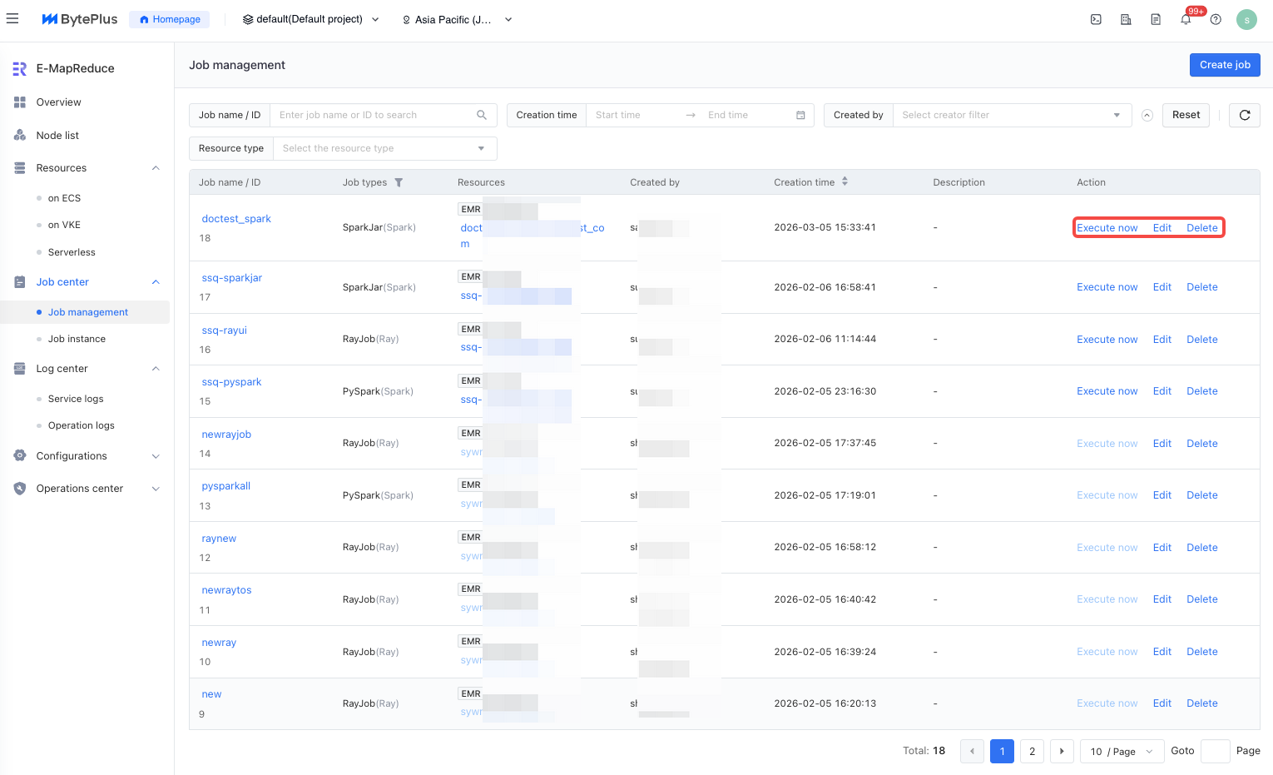This screenshot has width=1273, height=775.
Task: Open the Resource type dropdown
Action: click(384, 148)
